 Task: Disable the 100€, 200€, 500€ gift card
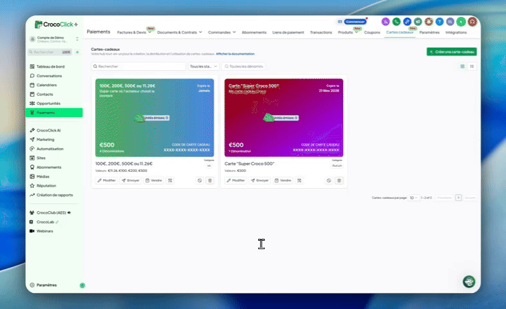point(200,180)
